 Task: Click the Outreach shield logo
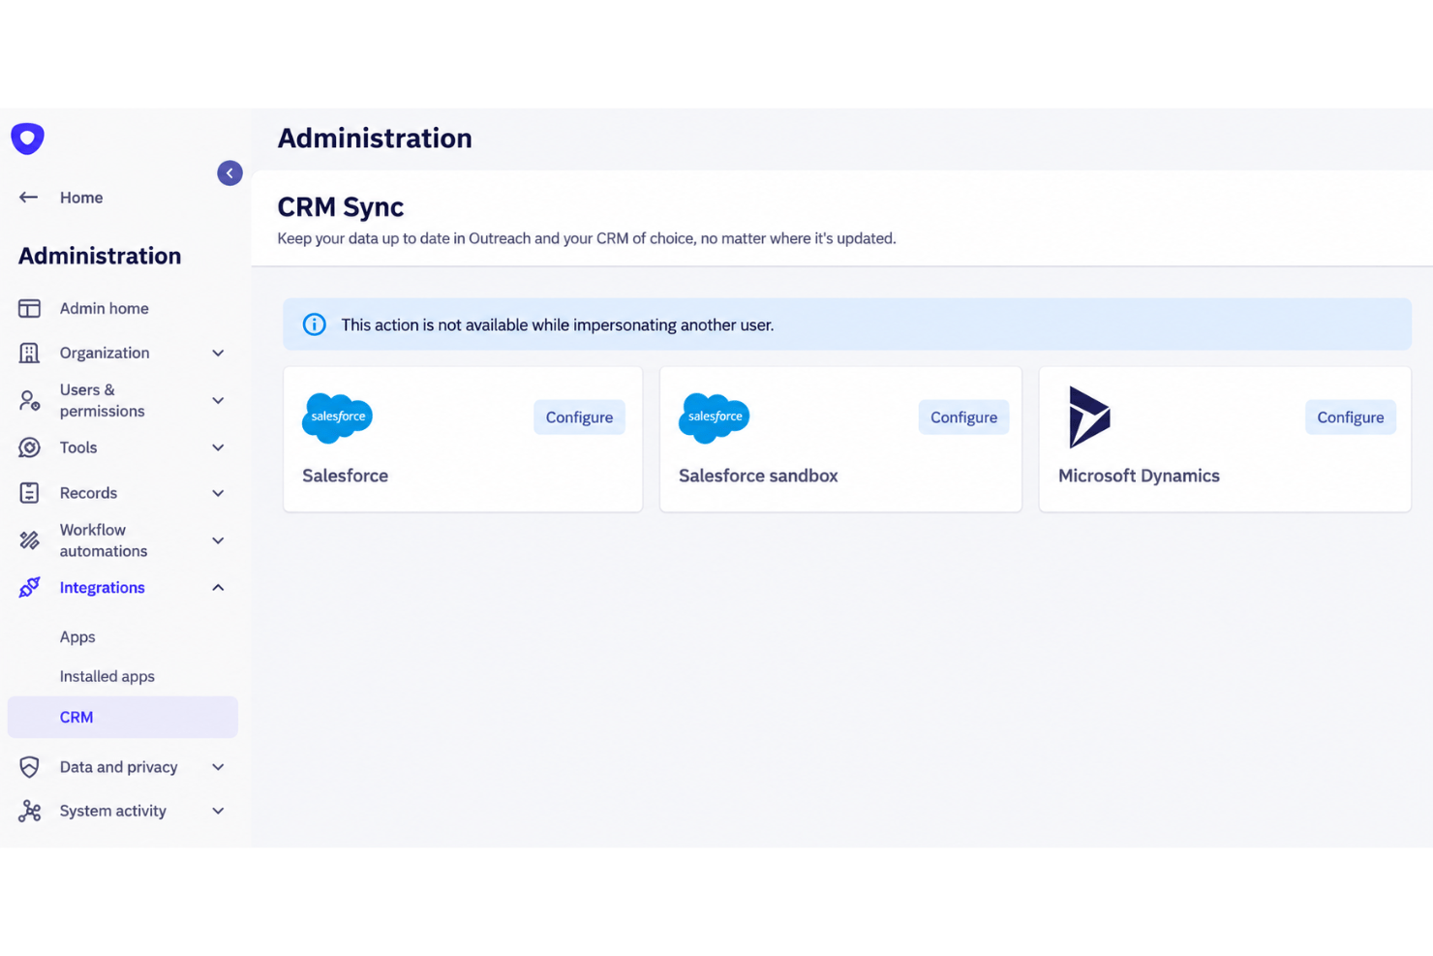27,139
